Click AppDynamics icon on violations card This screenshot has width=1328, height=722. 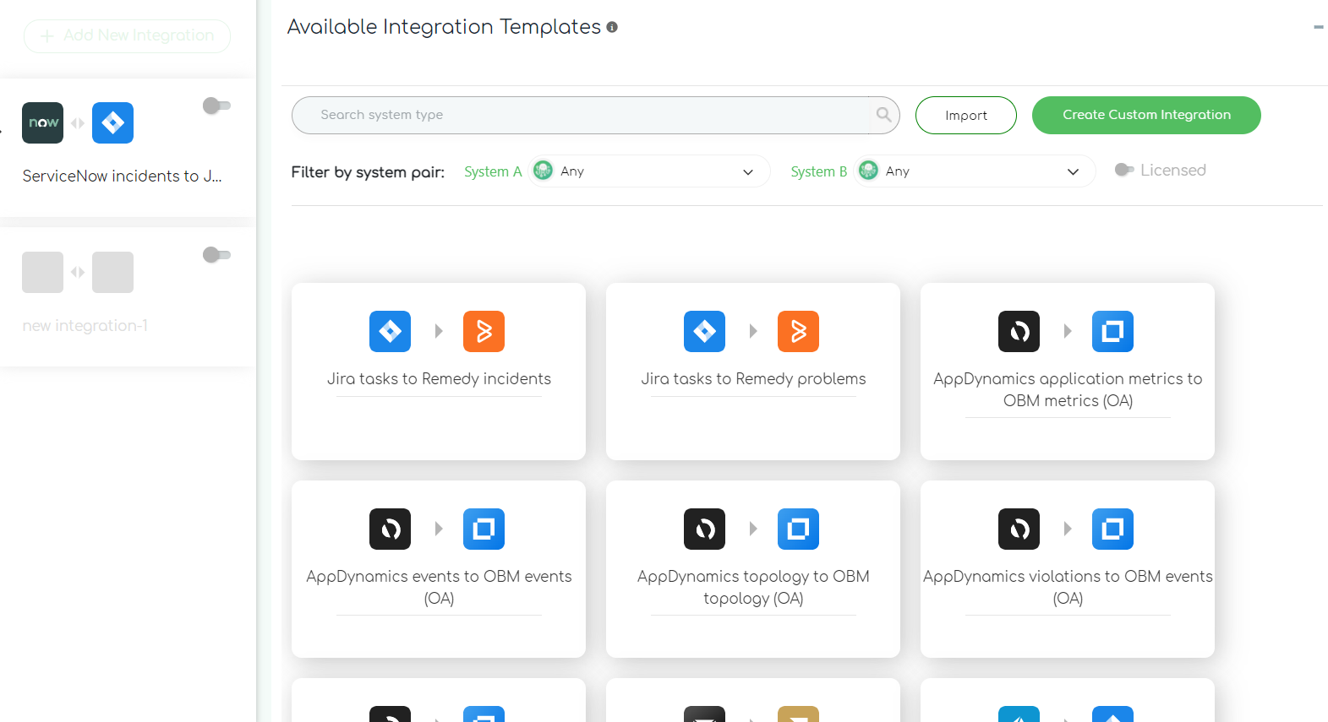pos(1019,529)
